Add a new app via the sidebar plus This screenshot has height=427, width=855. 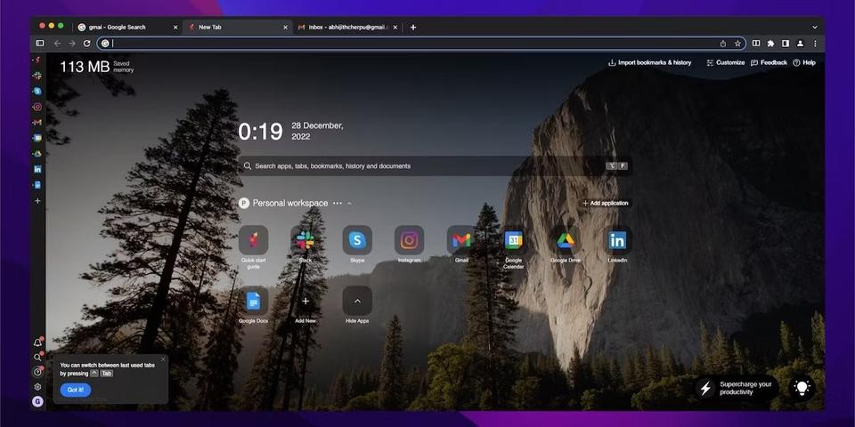pos(37,201)
